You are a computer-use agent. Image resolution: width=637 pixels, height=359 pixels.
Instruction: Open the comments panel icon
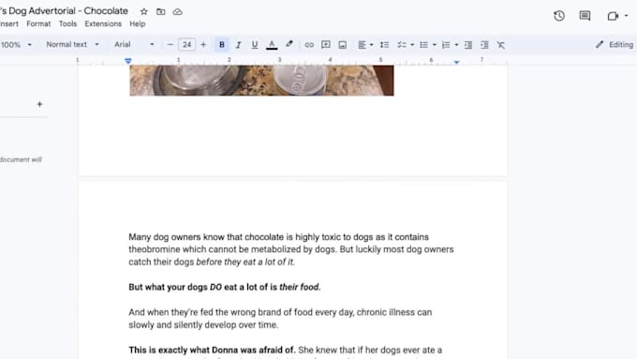[x=585, y=16]
